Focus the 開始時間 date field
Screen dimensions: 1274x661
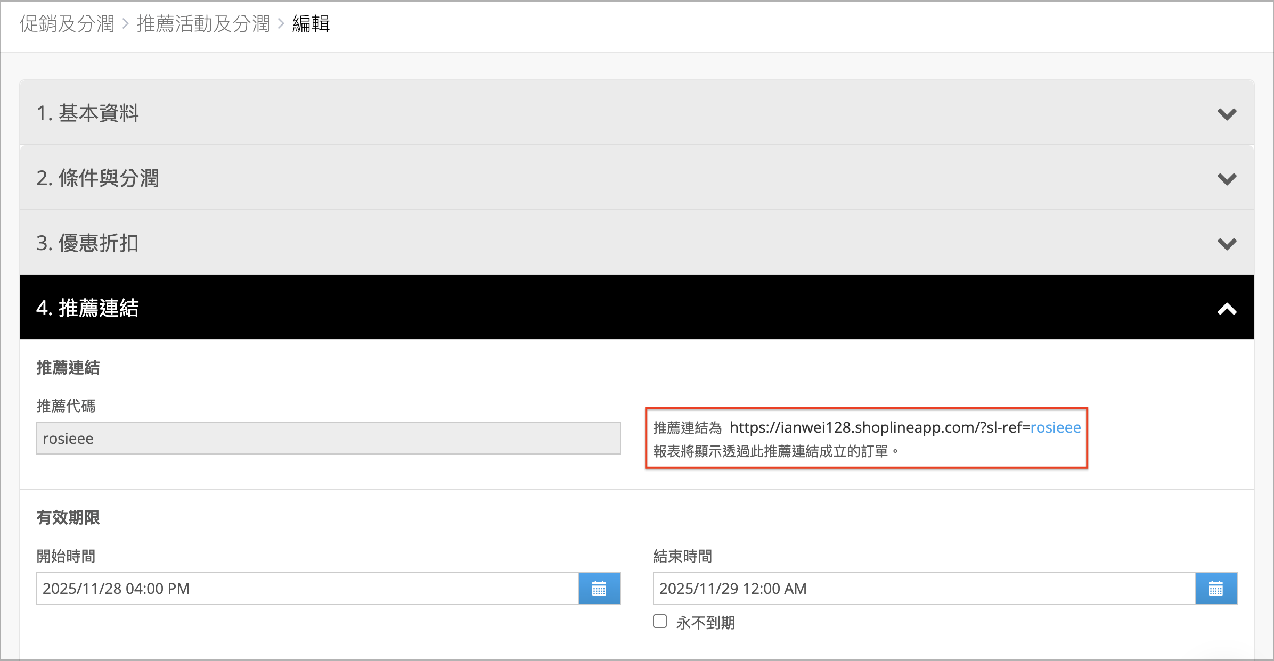(x=308, y=588)
